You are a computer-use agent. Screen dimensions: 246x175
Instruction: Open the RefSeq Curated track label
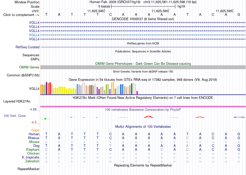tap(27, 47)
